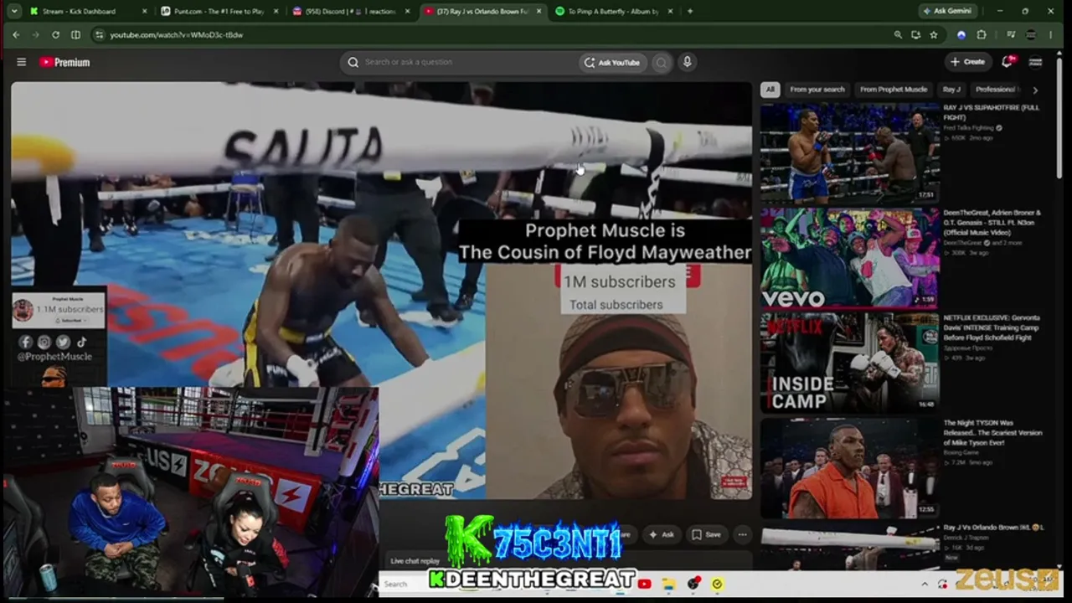Open Instagram icon in Prophet Muscle overlay
This screenshot has height=603, width=1072.
44,342
